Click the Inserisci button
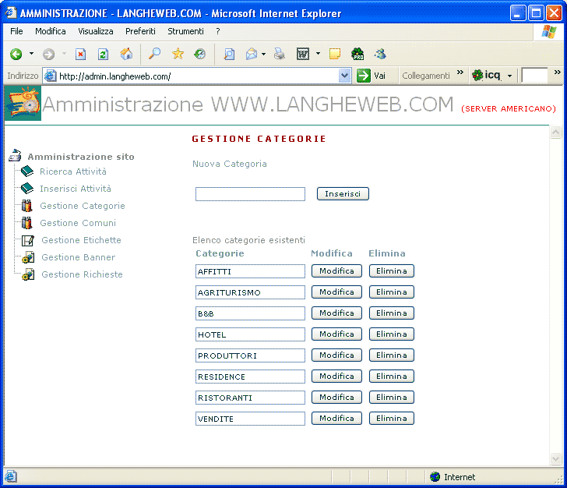 343,193
